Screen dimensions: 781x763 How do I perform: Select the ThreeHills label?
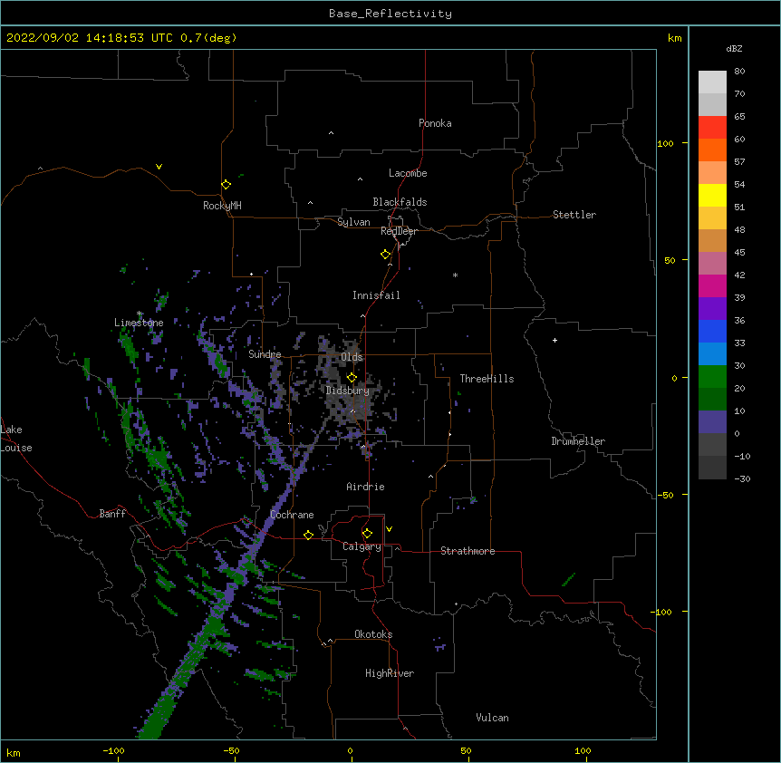point(487,379)
